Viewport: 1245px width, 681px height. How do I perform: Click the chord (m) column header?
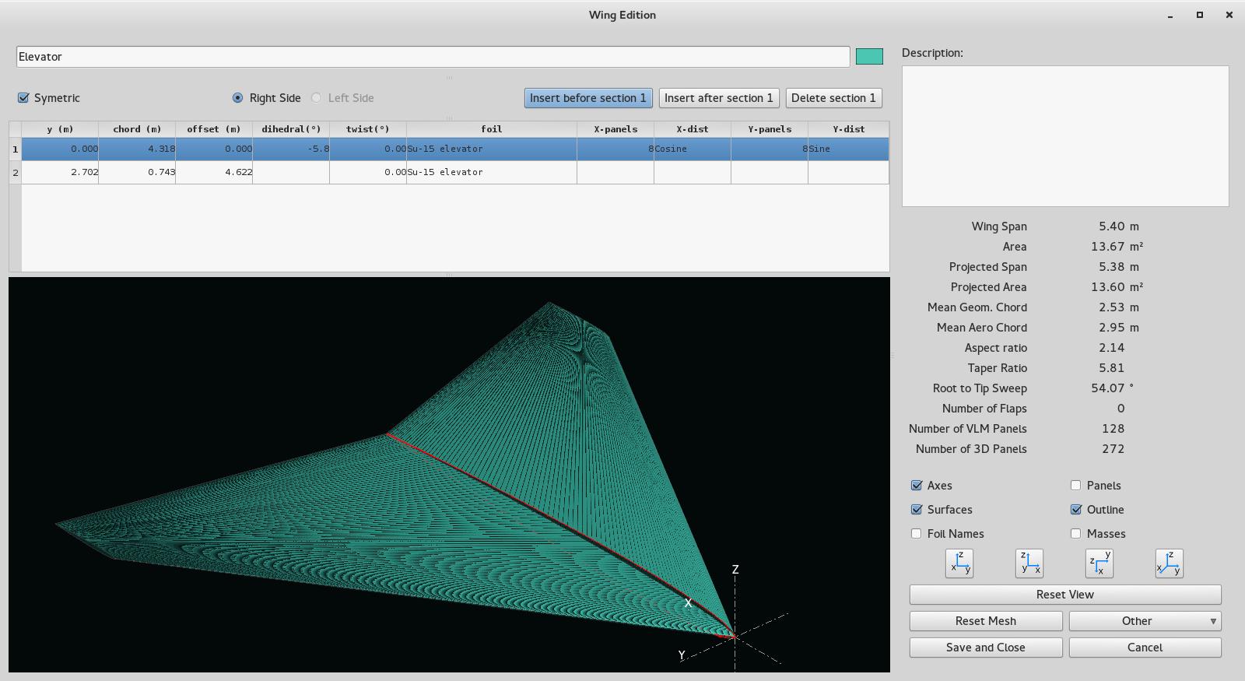pos(137,129)
